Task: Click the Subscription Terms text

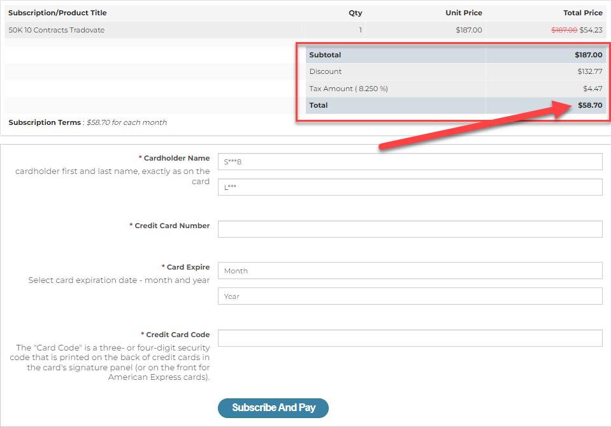Action: pyautogui.click(x=87, y=122)
